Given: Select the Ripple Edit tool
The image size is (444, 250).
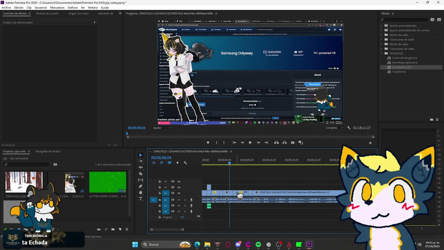Looking at the screenshot, I should click(x=140, y=167).
